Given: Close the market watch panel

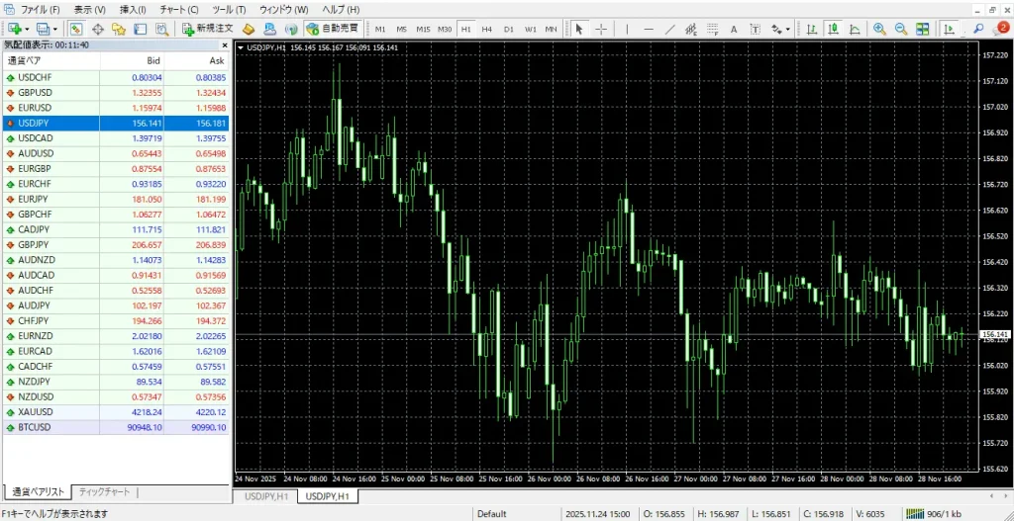Looking at the screenshot, I should tap(225, 44).
